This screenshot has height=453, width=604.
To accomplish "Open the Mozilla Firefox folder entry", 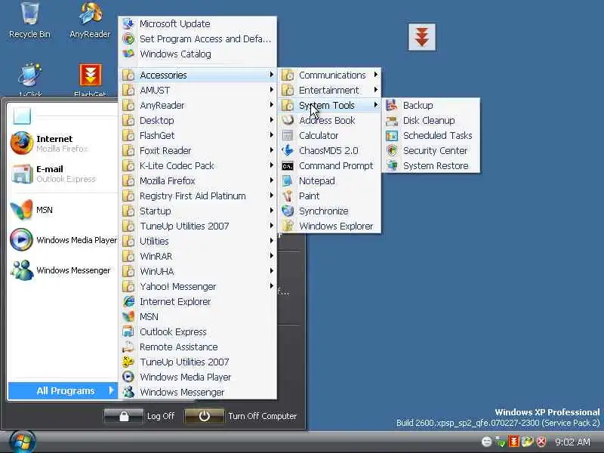I will coord(198,180).
